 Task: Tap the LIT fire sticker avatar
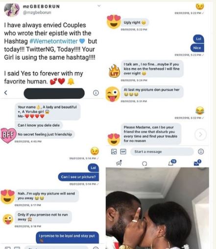[x=114, y=71]
